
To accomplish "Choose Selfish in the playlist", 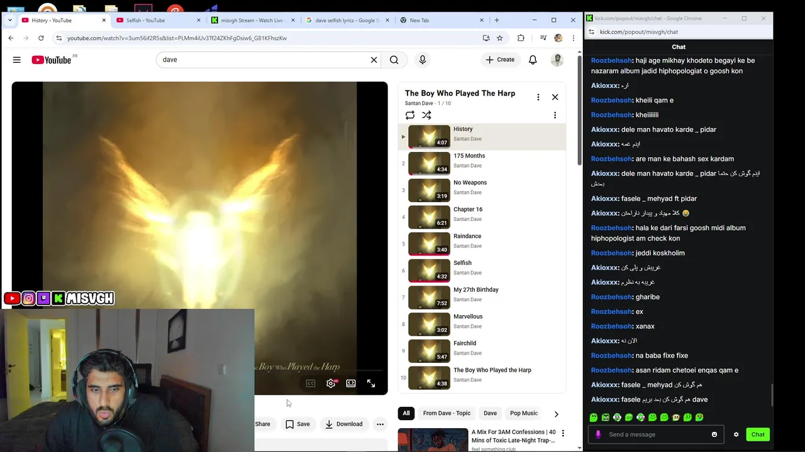I will (482, 271).
